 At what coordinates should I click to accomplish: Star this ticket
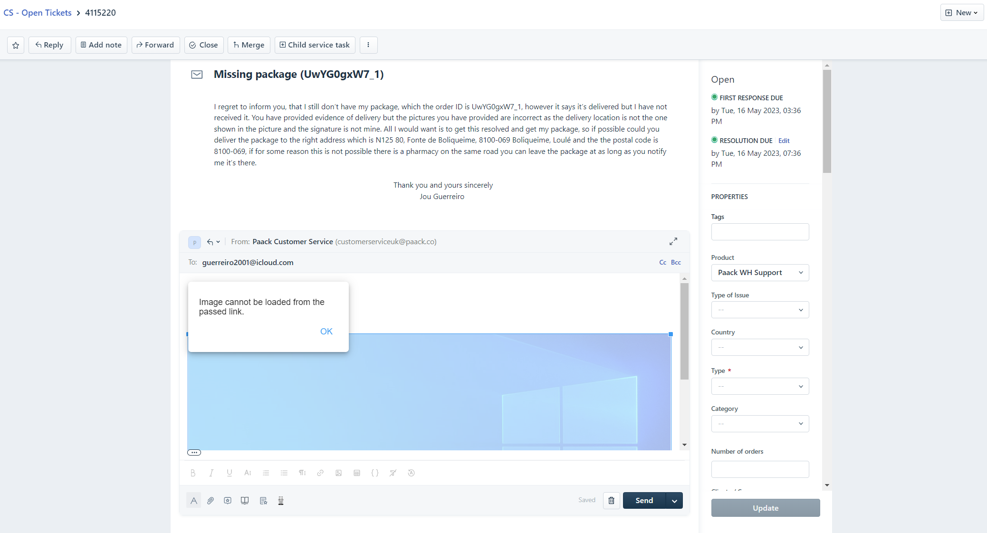tap(16, 45)
